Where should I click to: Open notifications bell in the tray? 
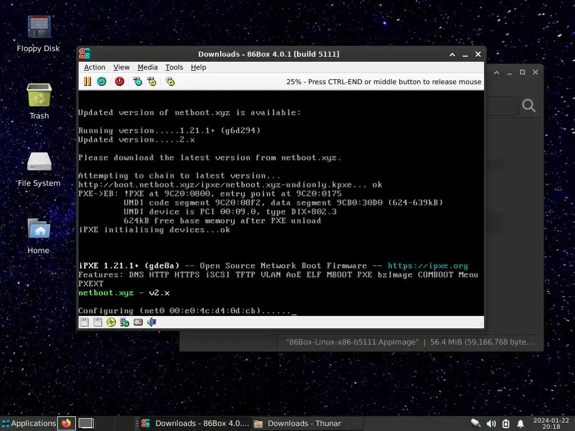pyautogui.click(x=521, y=424)
